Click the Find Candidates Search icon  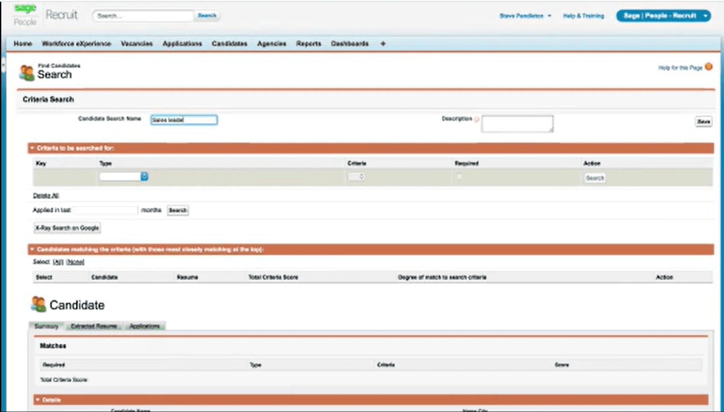[x=26, y=73]
